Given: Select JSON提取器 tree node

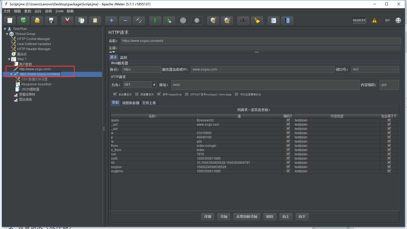Looking at the screenshot, I should (x=30, y=90).
